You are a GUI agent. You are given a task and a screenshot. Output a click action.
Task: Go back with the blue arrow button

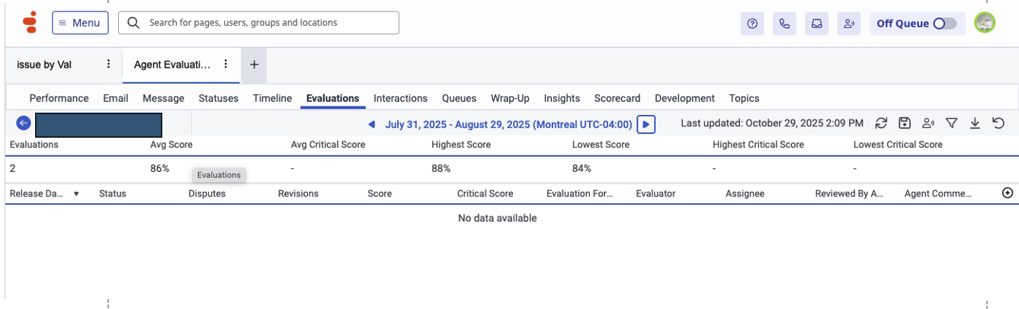click(24, 123)
